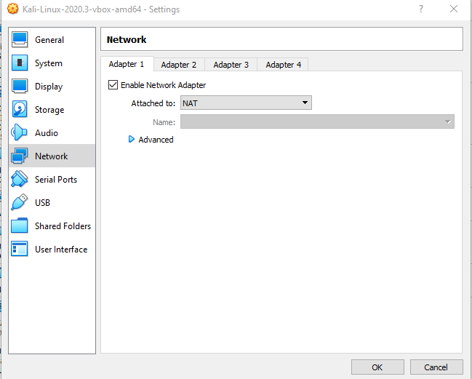Screen dimensions: 472x379
Task: Select Shared Folders label in the list
Action: (x=63, y=226)
